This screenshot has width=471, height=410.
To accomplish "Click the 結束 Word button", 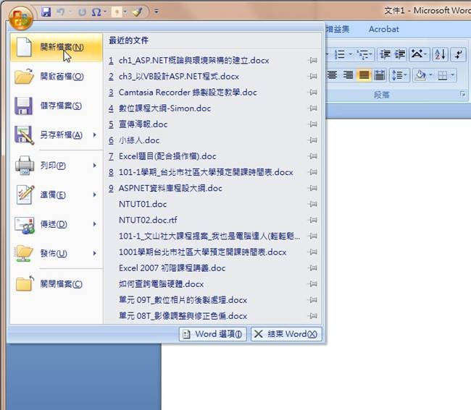I will click(286, 334).
